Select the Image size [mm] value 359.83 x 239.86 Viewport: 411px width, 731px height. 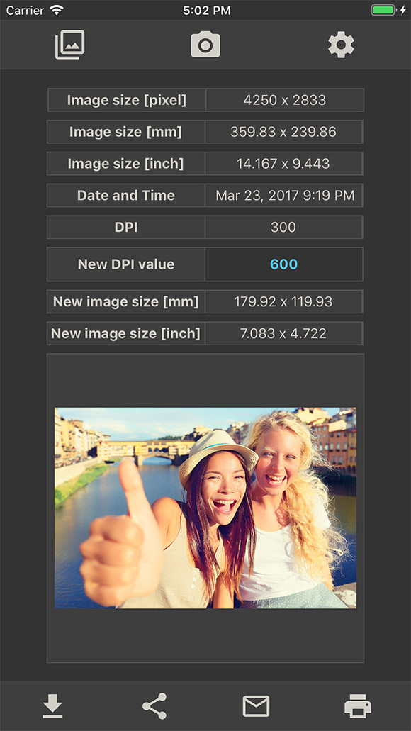(283, 132)
